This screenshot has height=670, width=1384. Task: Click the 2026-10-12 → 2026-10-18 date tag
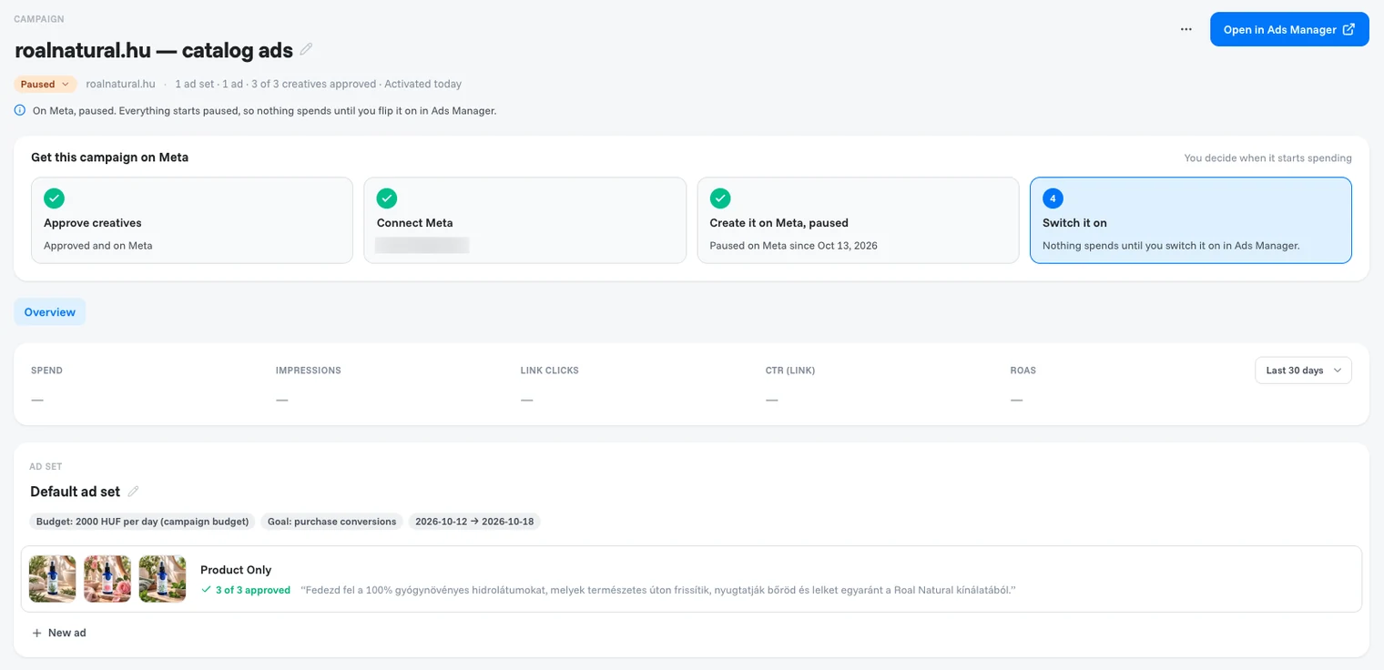[x=474, y=522]
